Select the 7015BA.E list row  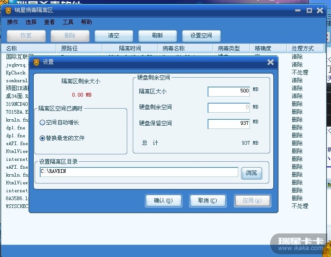[x=17, y=112]
